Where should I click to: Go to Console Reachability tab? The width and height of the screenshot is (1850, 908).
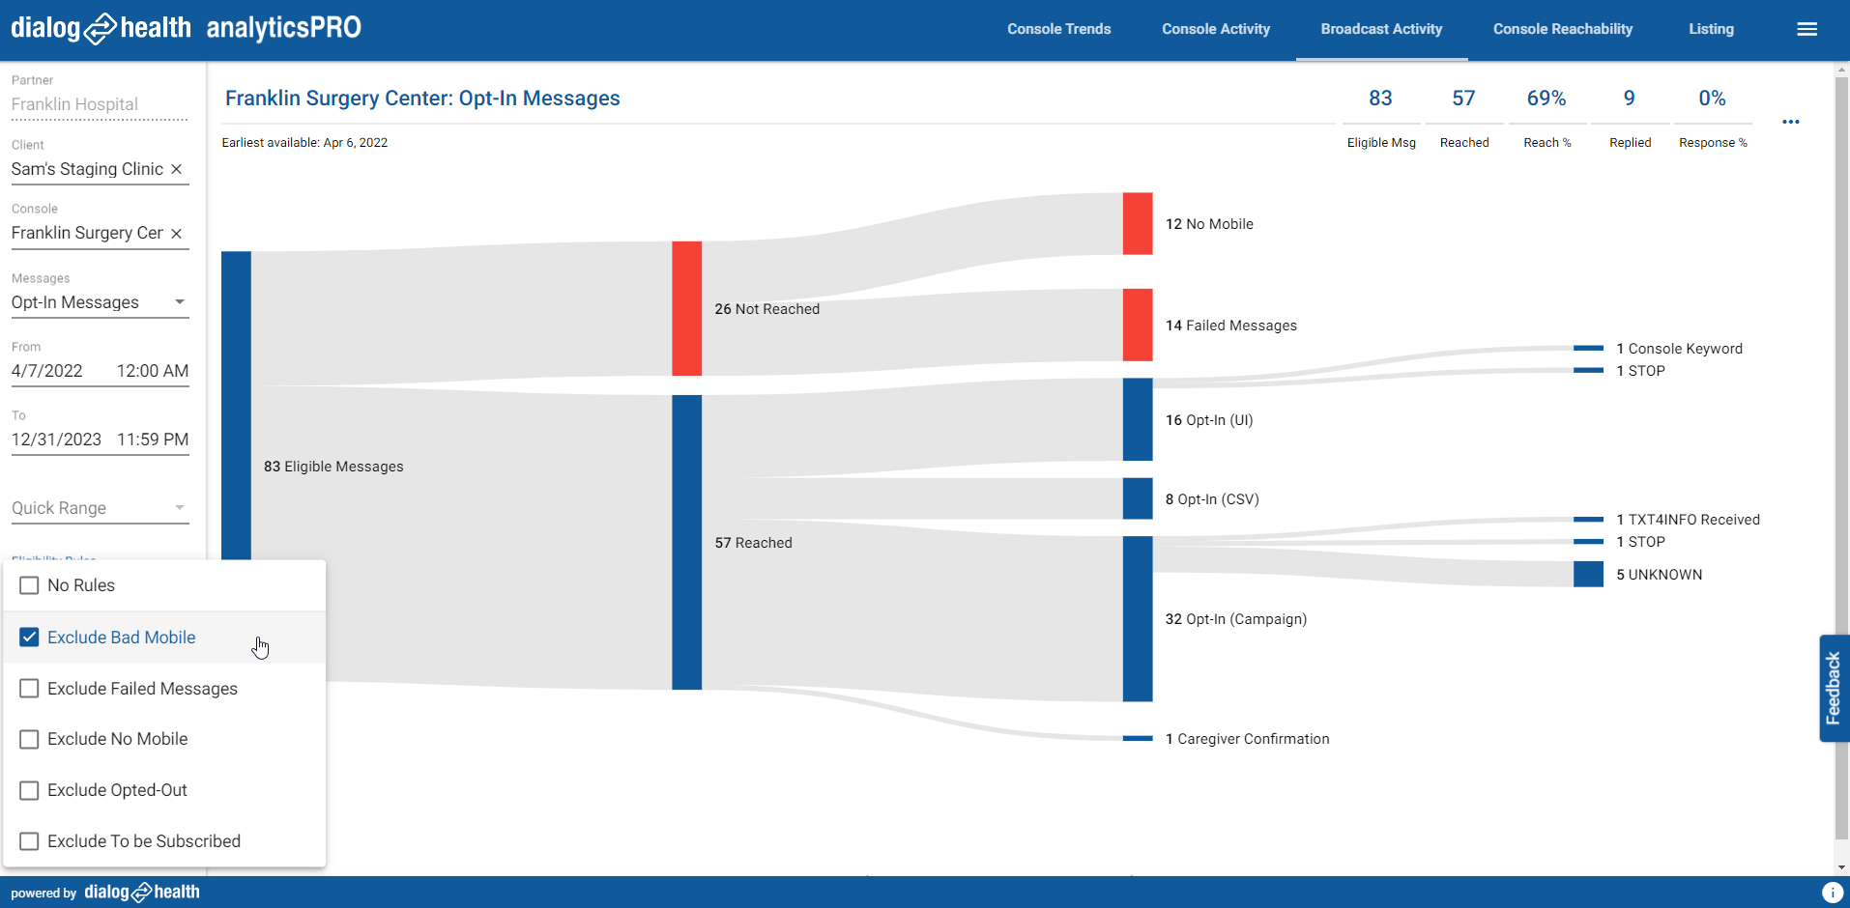coord(1563,29)
